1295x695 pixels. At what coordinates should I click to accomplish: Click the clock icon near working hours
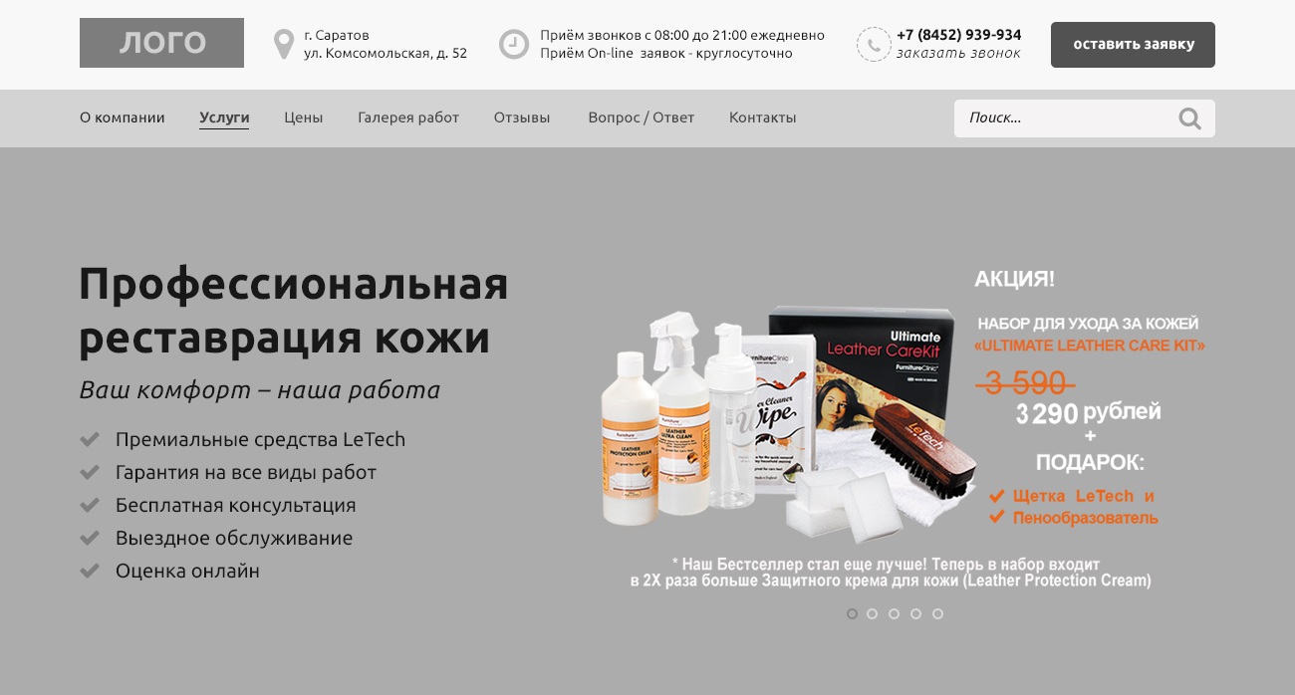[514, 44]
